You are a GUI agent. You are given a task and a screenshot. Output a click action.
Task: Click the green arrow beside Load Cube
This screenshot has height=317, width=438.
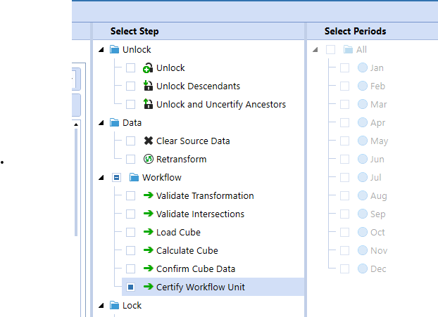point(148,232)
